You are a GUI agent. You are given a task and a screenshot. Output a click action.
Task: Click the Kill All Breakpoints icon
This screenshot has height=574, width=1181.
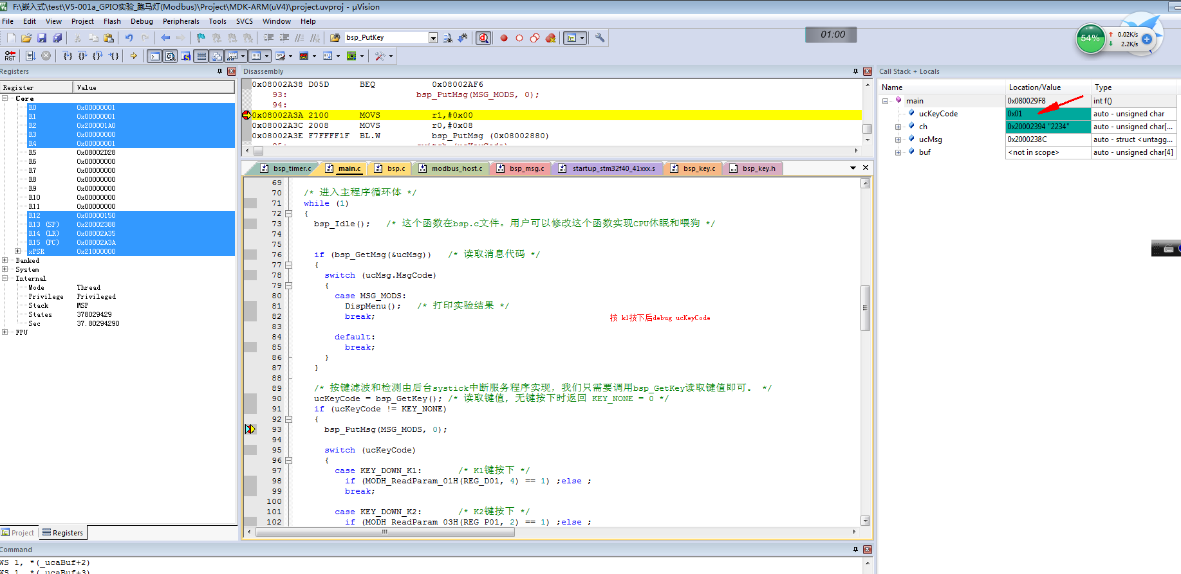(x=550, y=38)
